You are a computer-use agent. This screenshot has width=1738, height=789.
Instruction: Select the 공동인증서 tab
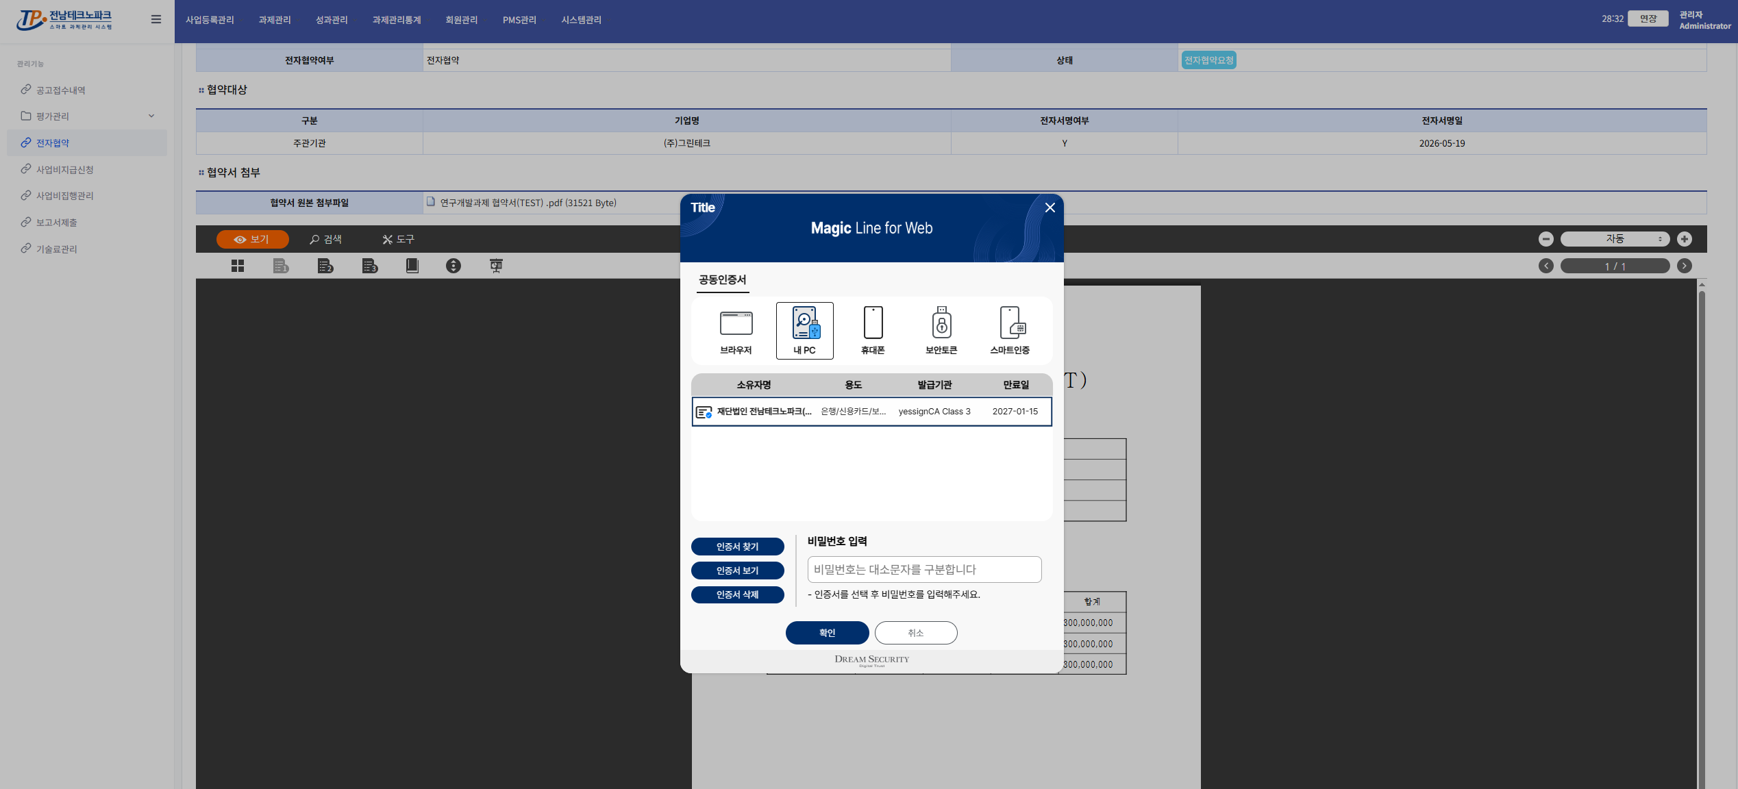click(723, 280)
